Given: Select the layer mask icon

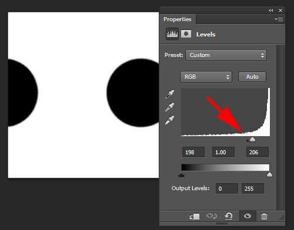Looking at the screenshot, I should (186, 34).
